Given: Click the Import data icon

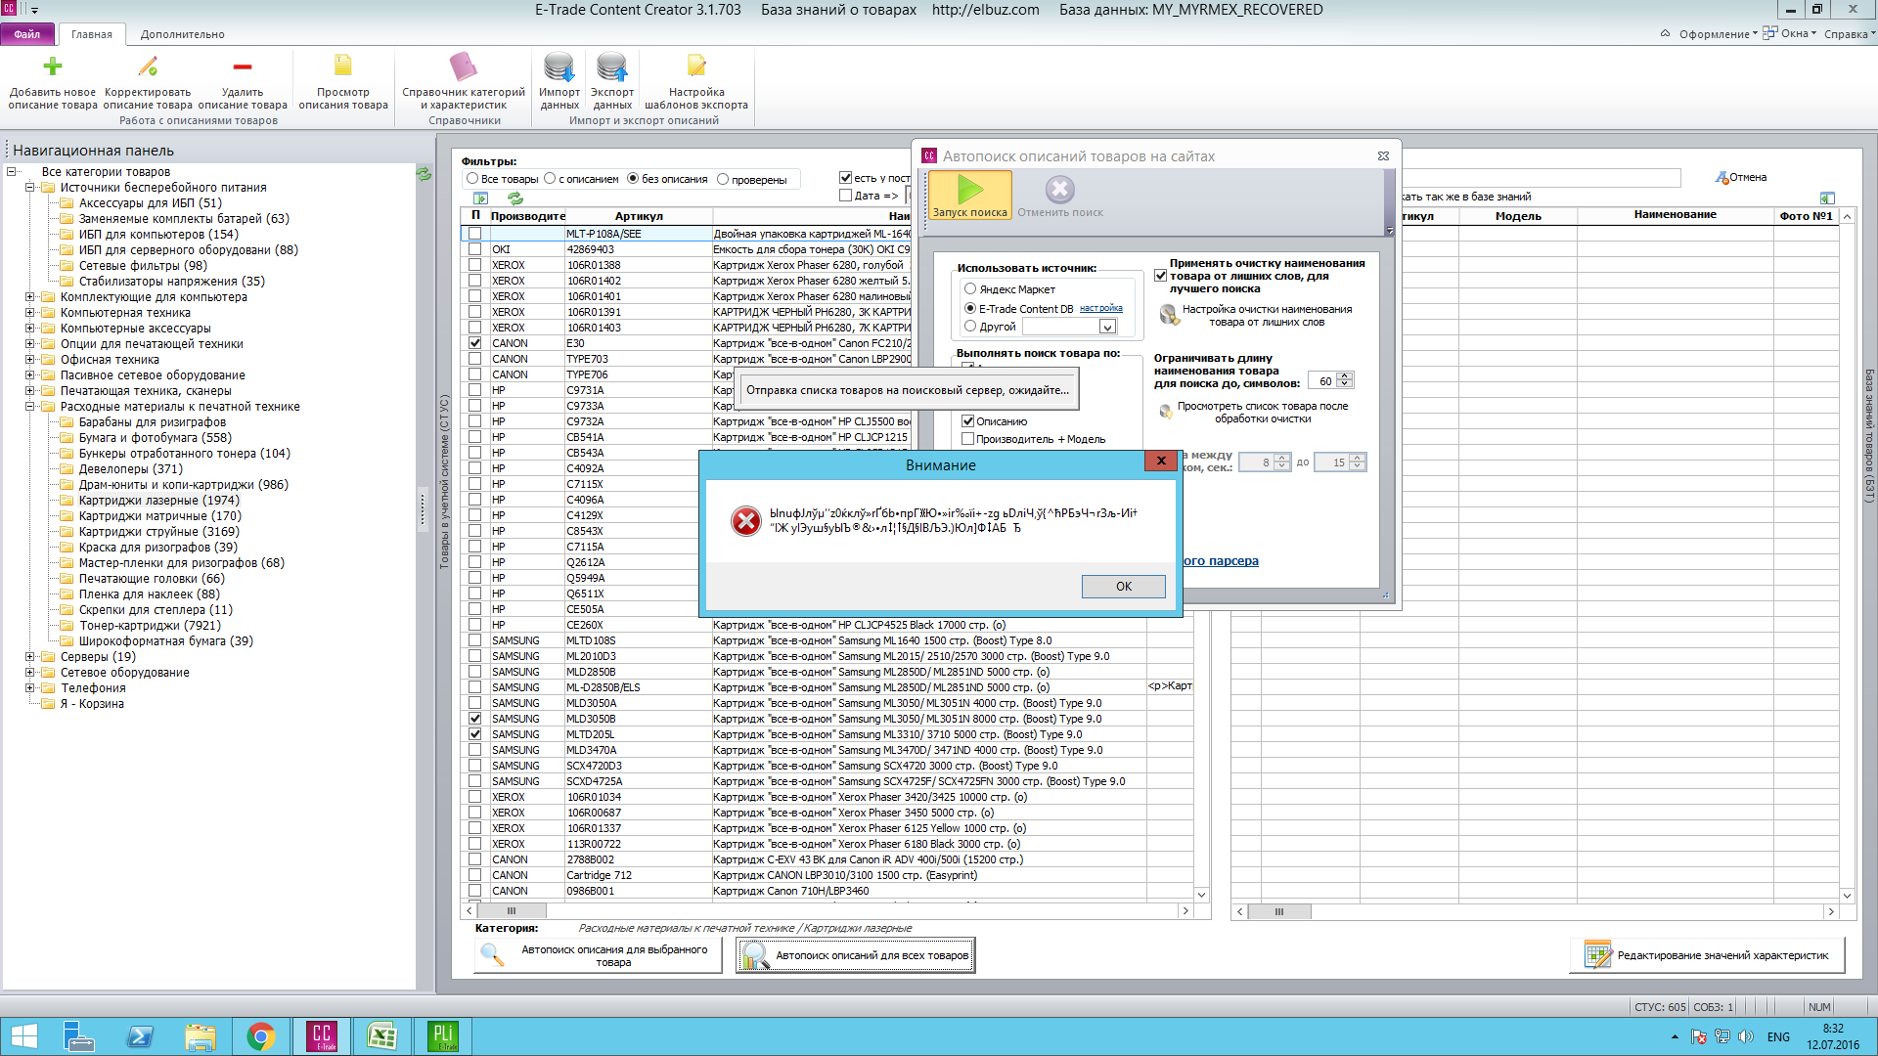Looking at the screenshot, I should point(559,66).
